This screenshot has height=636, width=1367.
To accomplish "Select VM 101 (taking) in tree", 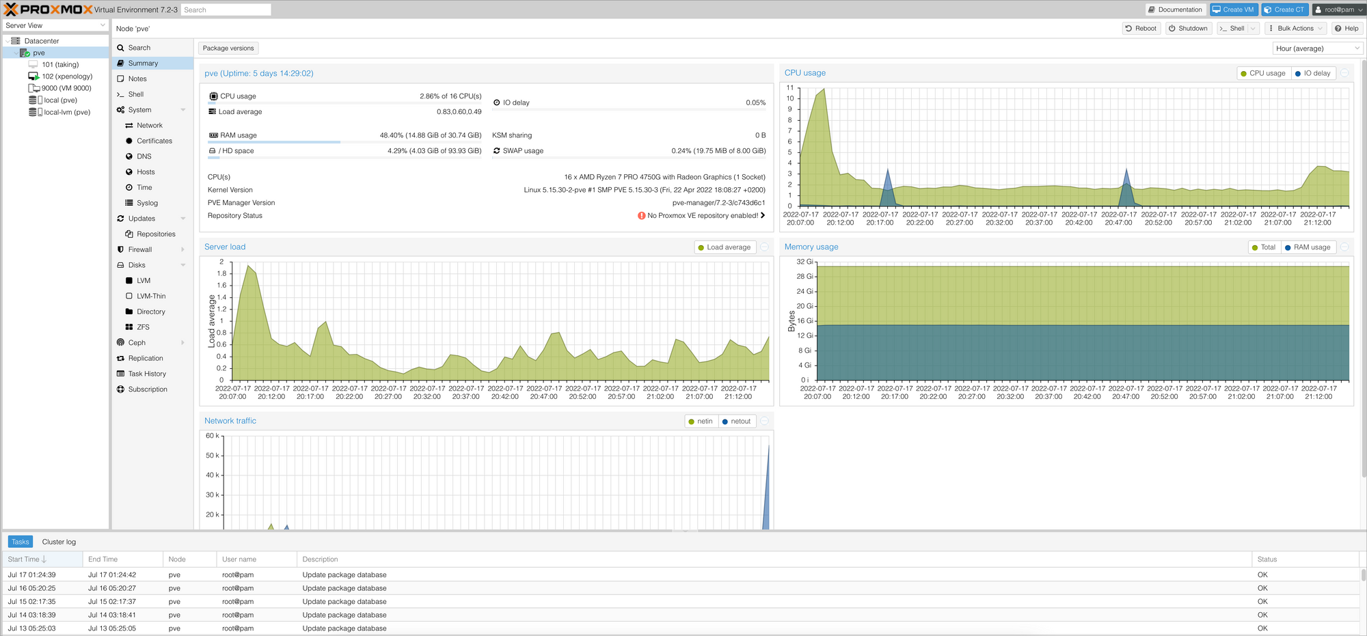I will (x=60, y=65).
